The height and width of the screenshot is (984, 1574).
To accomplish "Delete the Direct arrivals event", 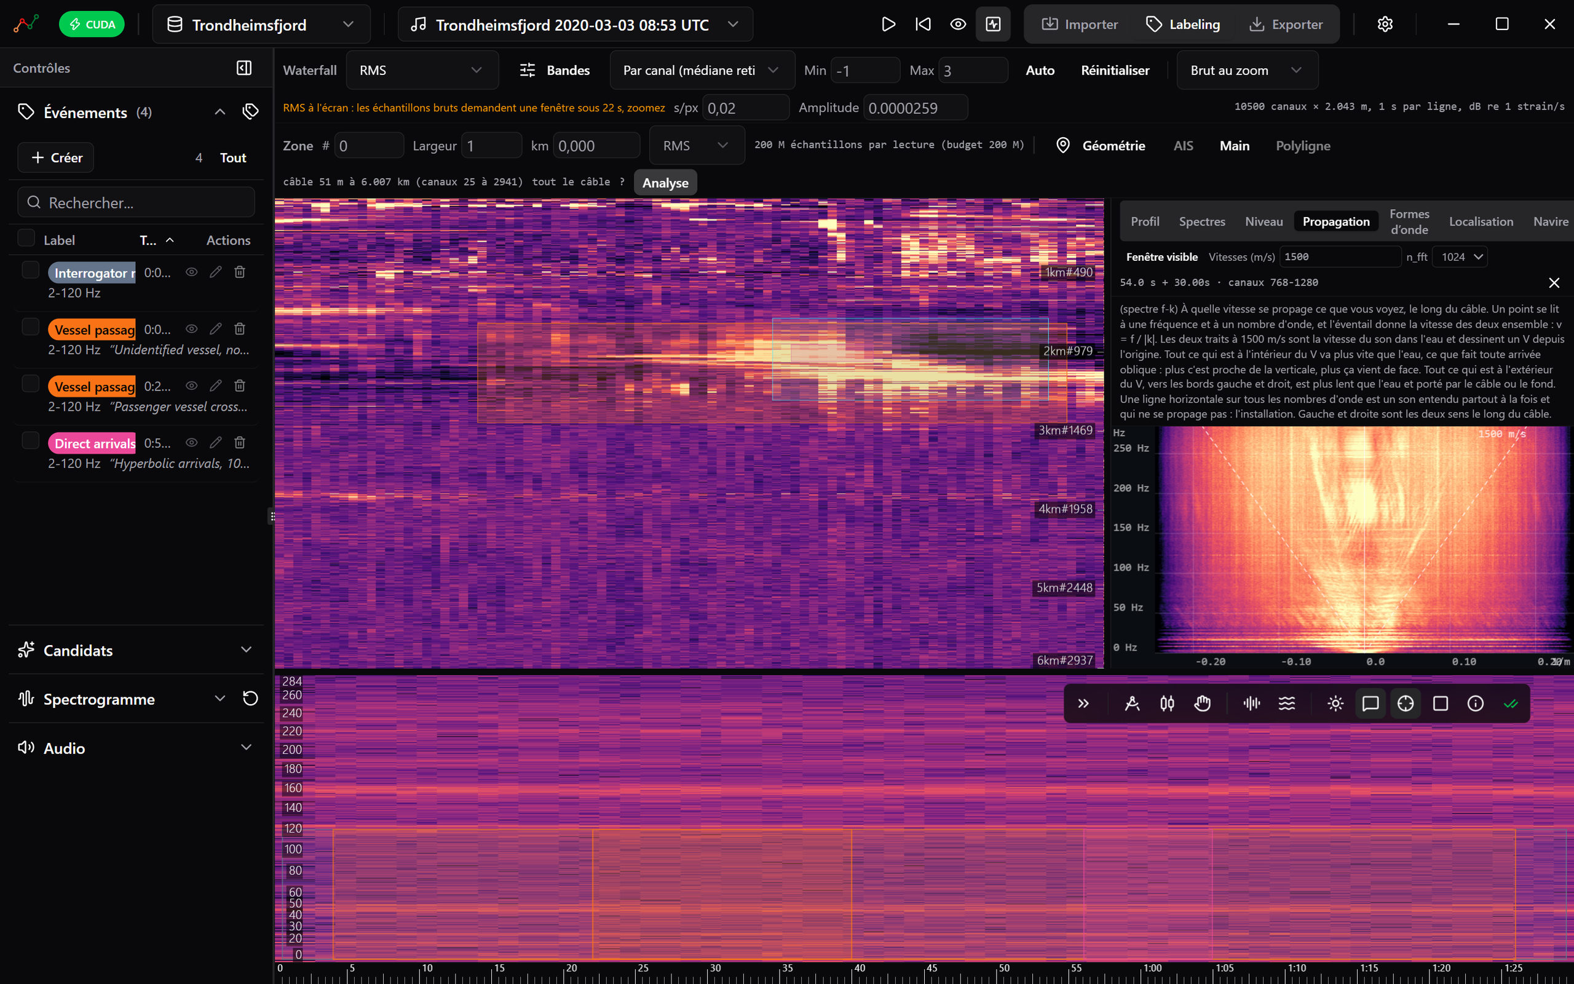I will point(239,443).
